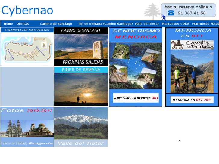Open Marruecos 4 Dias menu item
Viewport: 219px width, 164px height.
click(x=176, y=24)
